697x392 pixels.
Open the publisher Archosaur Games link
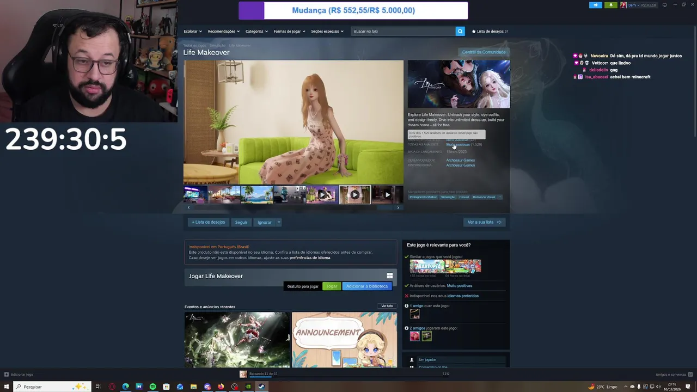(461, 165)
